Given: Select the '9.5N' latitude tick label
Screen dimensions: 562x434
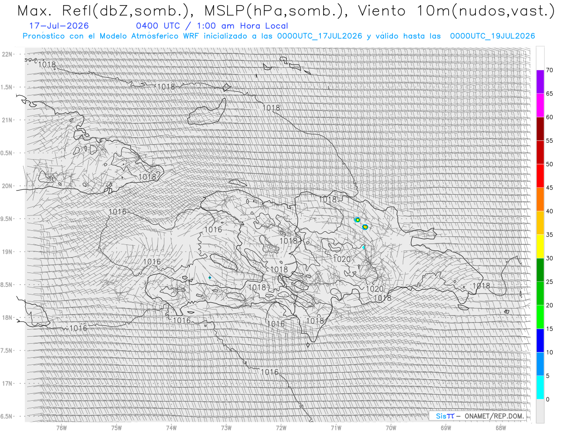Looking at the screenshot, I should (7, 219).
